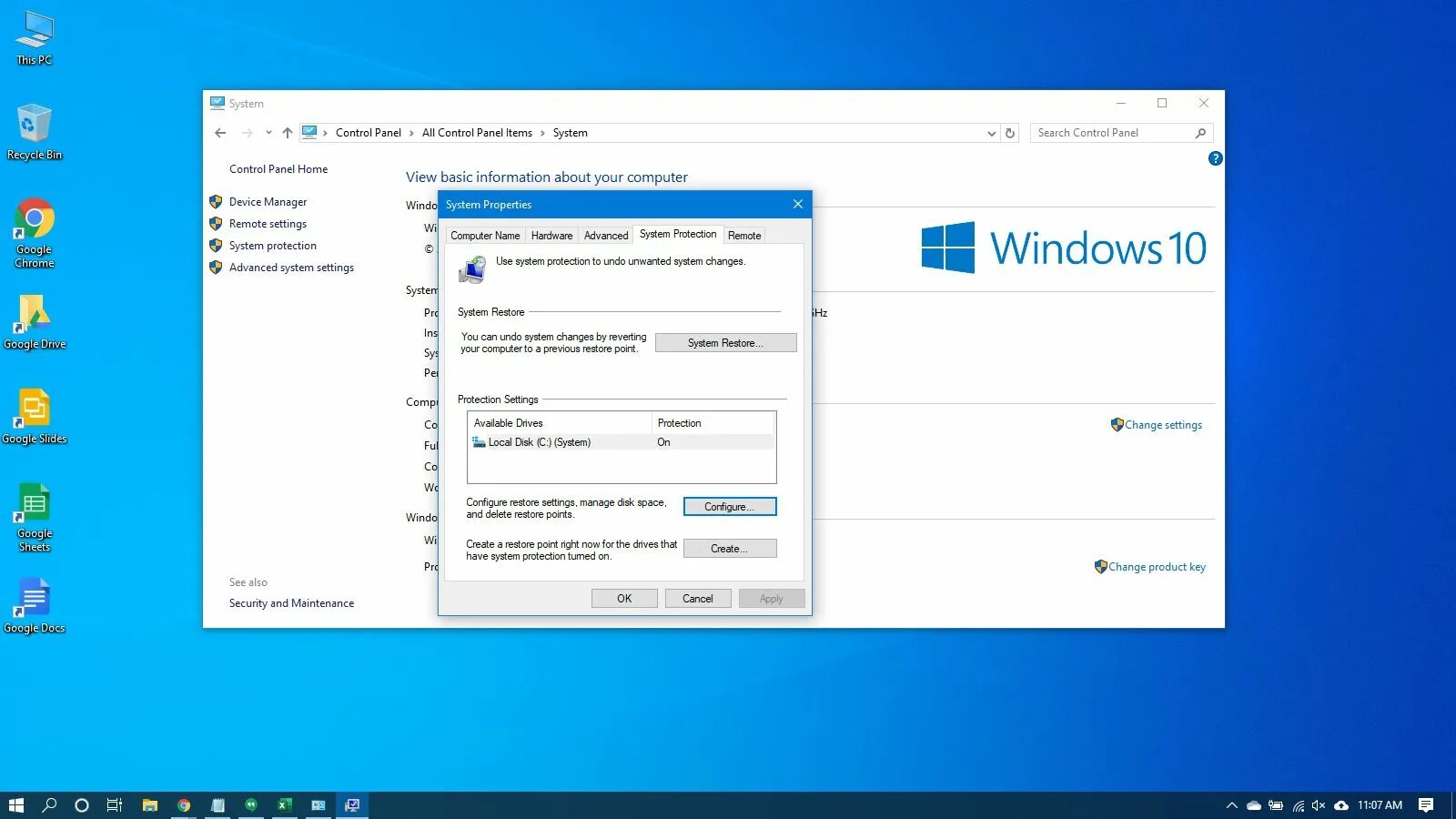Select Local Disk (C:) (System) drive row

(x=622, y=442)
